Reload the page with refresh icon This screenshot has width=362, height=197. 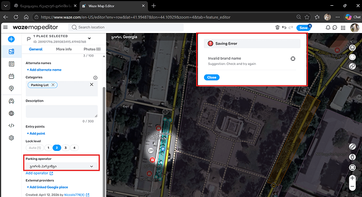click(16, 17)
